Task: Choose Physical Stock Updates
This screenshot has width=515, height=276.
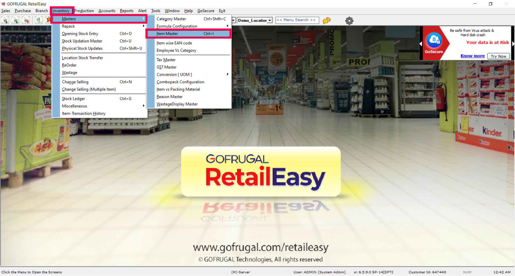Action: click(x=99, y=48)
